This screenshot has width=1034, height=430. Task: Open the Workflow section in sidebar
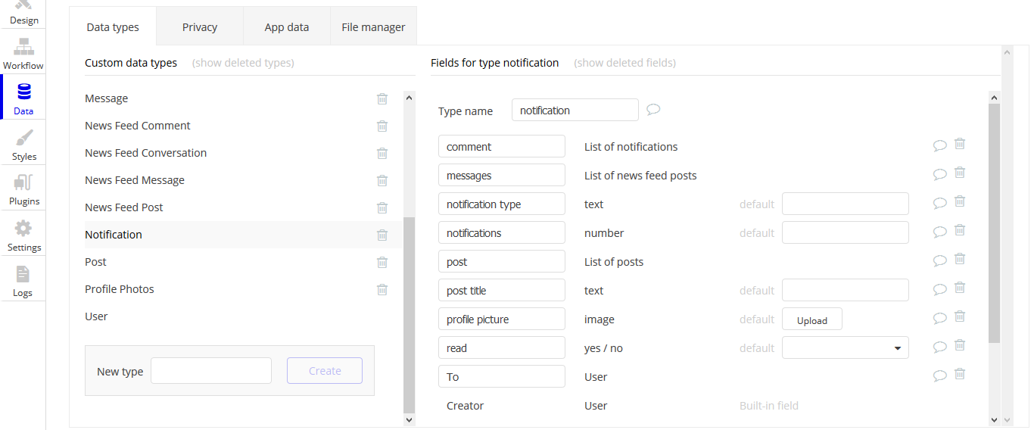(x=23, y=53)
